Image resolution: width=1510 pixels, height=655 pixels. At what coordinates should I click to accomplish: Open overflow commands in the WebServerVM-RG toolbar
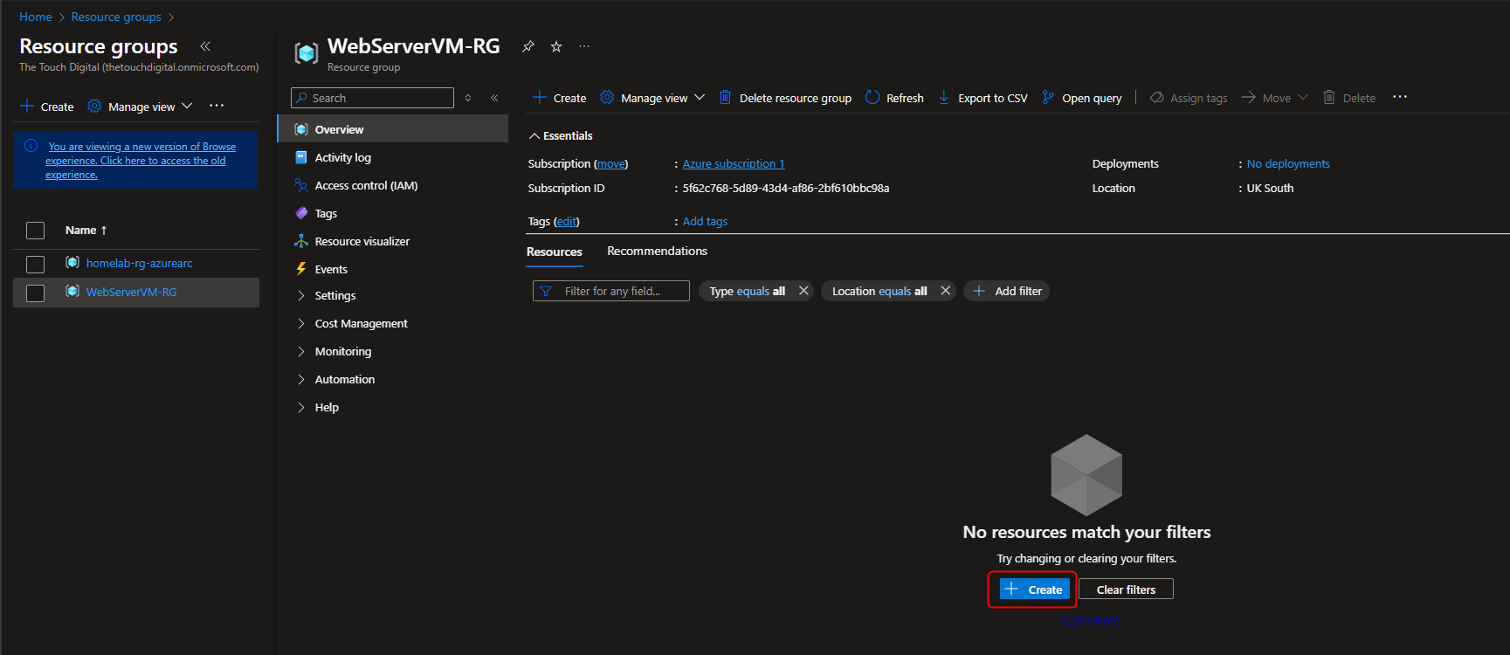[x=1400, y=97]
